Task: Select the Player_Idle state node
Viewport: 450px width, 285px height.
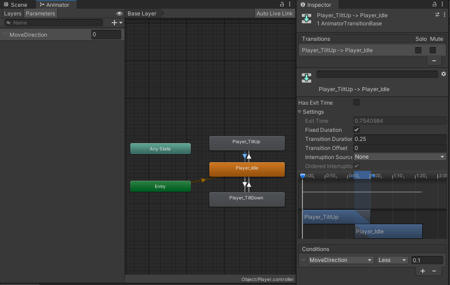Action: point(247,169)
